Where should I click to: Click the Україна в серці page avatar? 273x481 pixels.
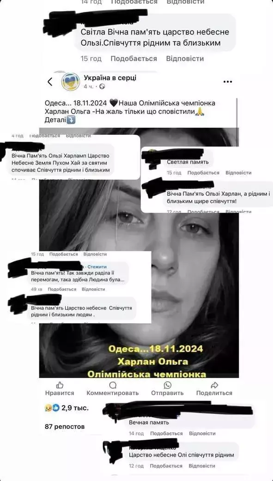pyautogui.click(x=70, y=82)
